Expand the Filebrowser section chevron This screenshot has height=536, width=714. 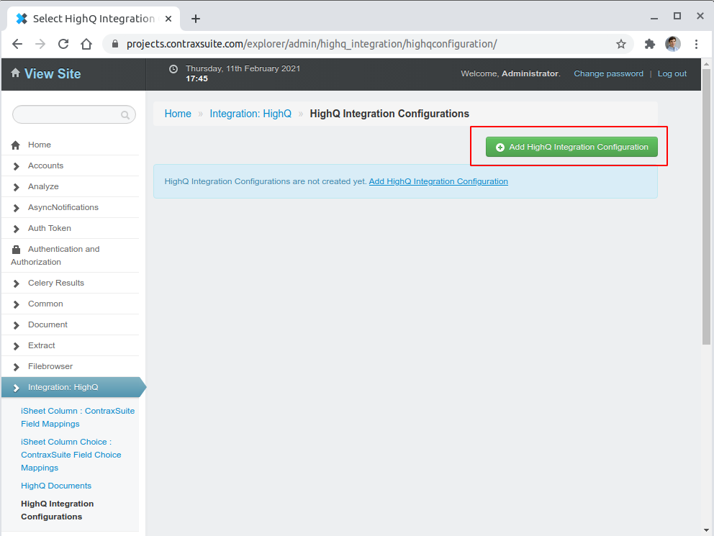[x=17, y=368]
